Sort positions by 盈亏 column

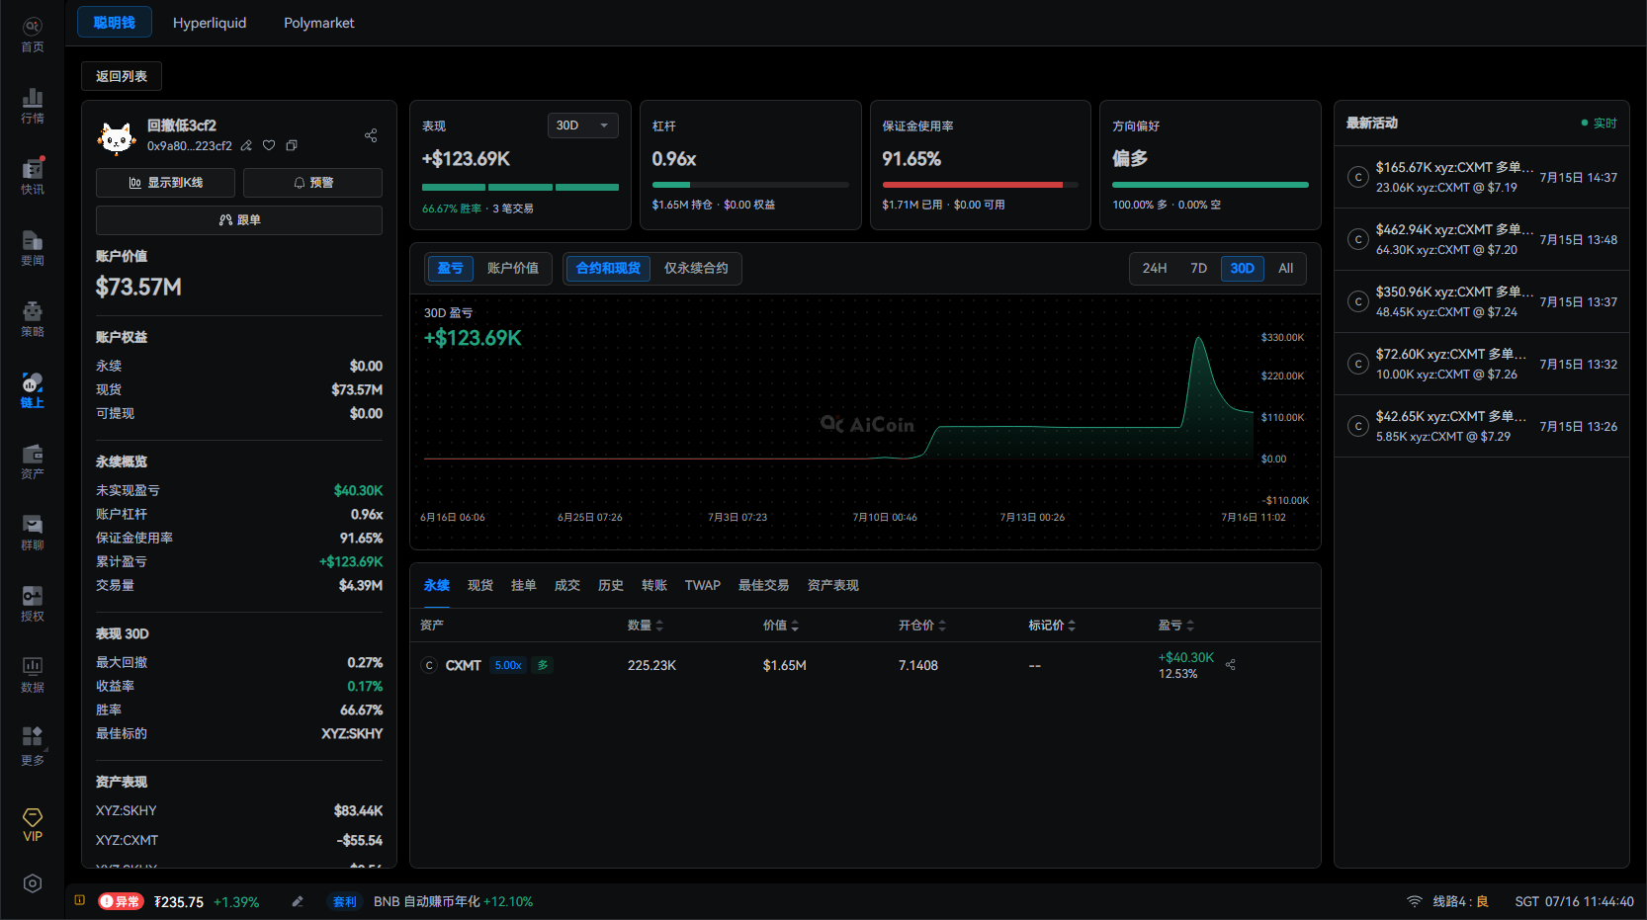[1176, 626]
